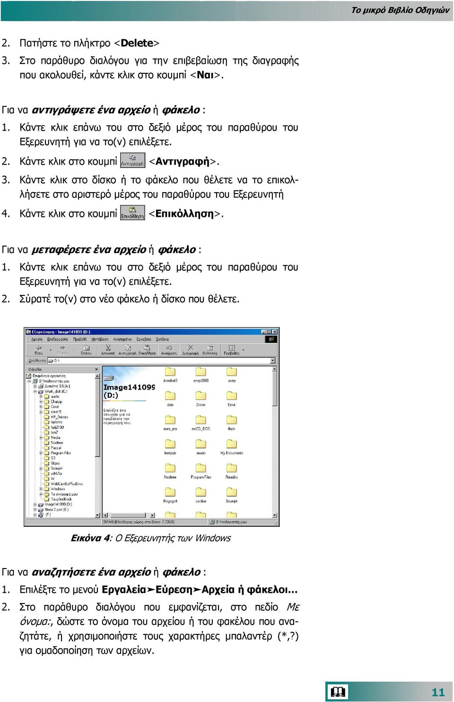Open the Μετάβαση menu
This screenshot has height=702, width=454.
(x=100, y=339)
